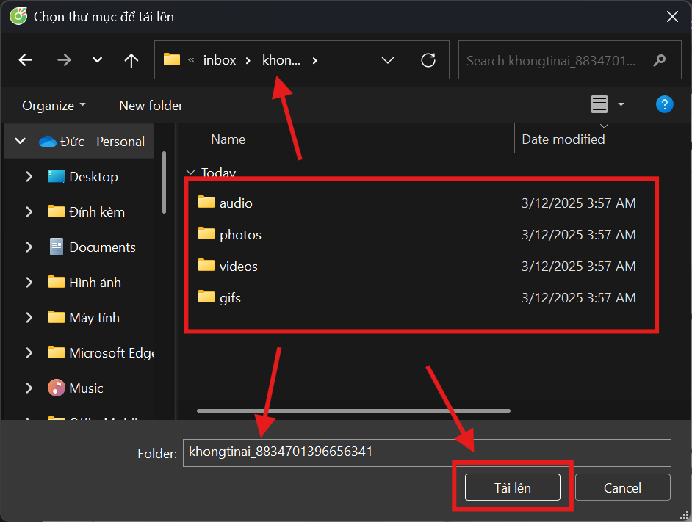The image size is (692, 522).
Task: Click the Tải lên upload button
Action: point(512,487)
